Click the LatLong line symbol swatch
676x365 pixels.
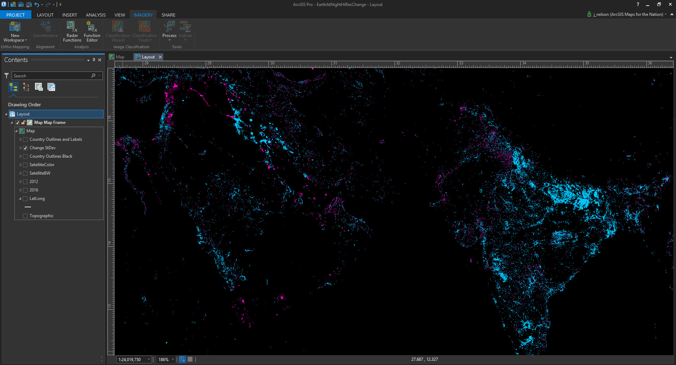tap(28, 207)
